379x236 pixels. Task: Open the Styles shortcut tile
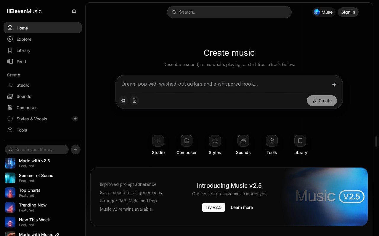click(x=215, y=141)
